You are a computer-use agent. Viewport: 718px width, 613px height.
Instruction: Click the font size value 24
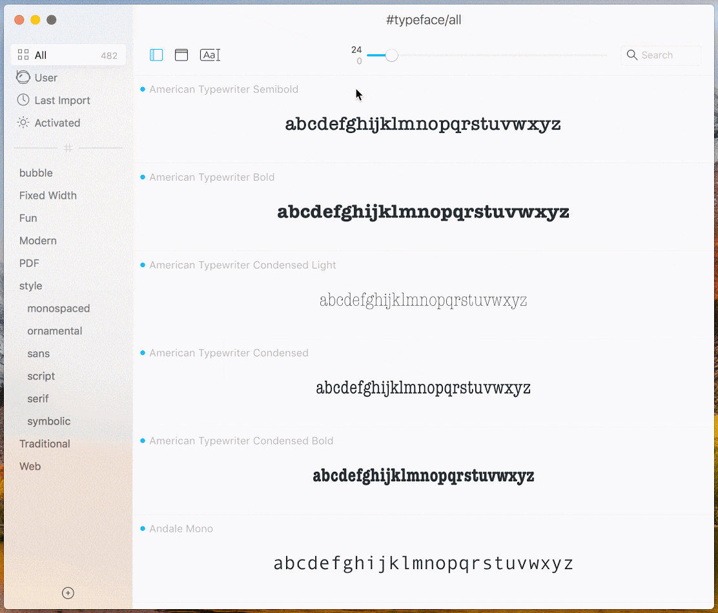click(356, 50)
